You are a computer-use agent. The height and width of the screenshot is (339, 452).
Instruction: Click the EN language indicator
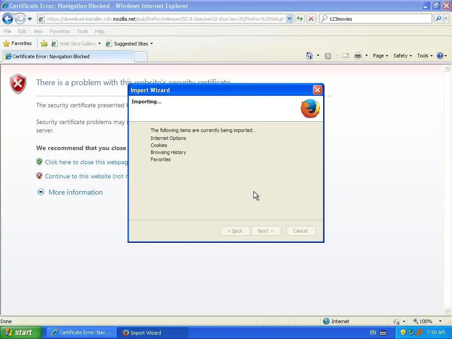point(373,333)
